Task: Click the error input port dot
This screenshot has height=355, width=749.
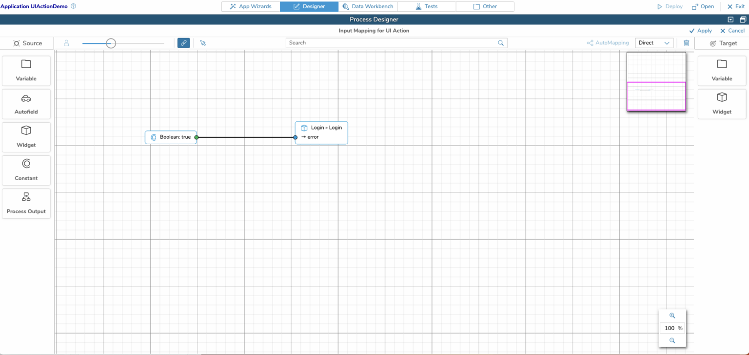Action: pyautogui.click(x=296, y=137)
